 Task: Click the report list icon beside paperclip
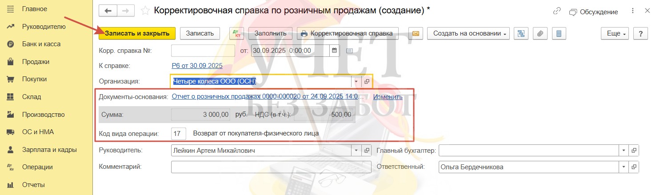tap(559, 33)
